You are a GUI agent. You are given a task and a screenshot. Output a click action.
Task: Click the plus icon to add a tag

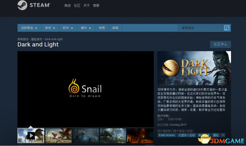point(223,135)
